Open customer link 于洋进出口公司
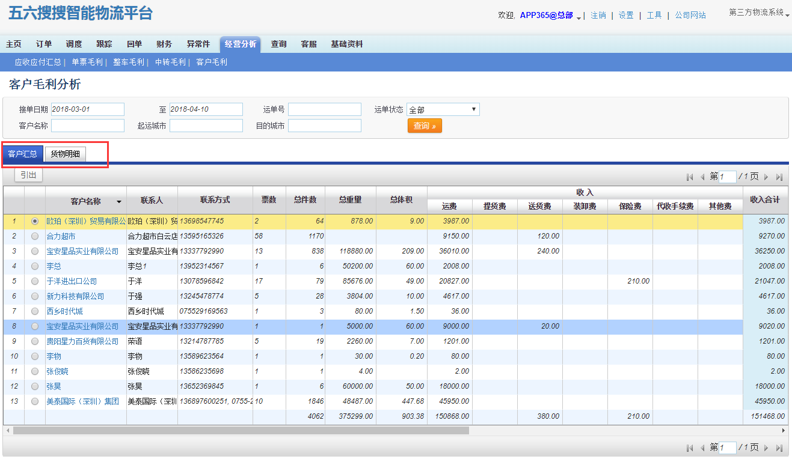This screenshot has width=792, height=459. pos(72,281)
